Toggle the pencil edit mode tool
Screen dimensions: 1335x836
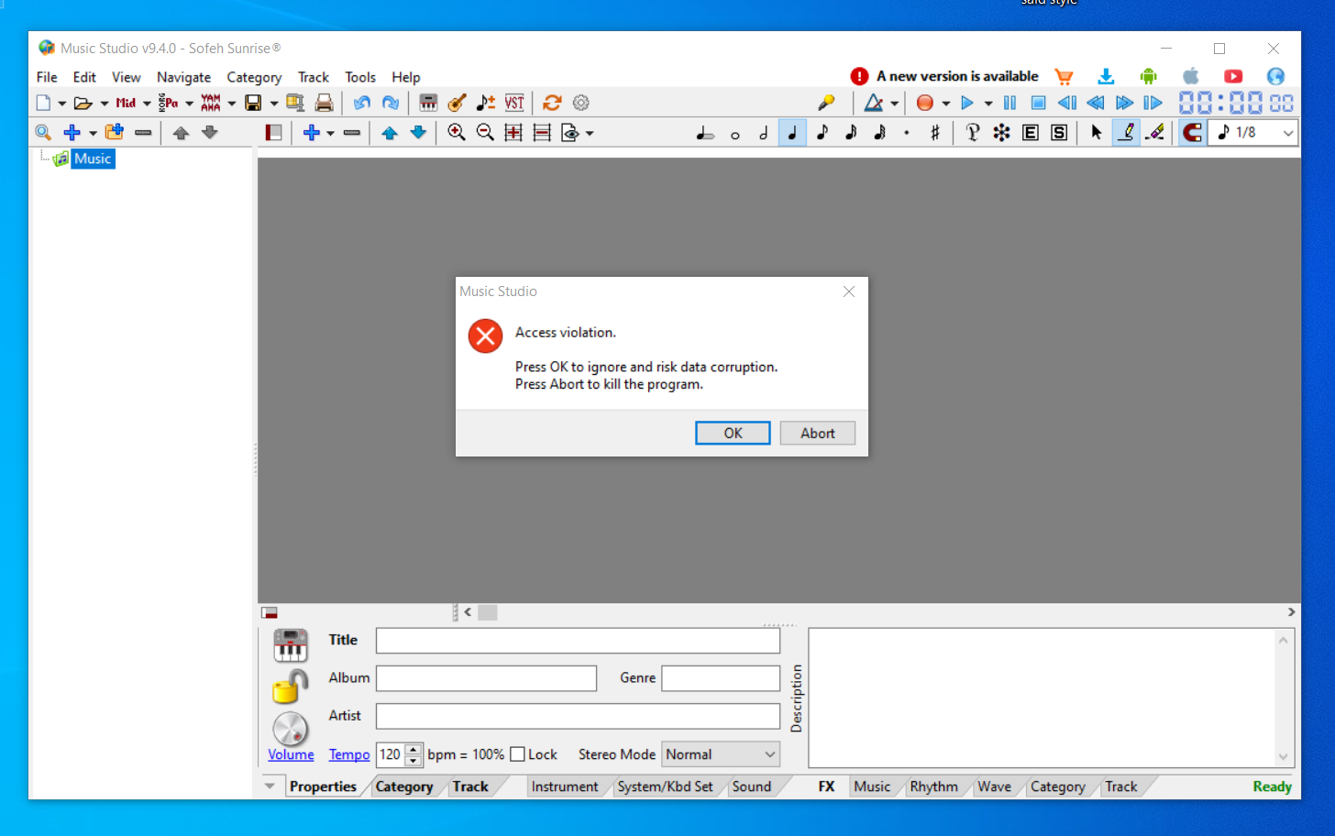click(x=1127, y=133)
